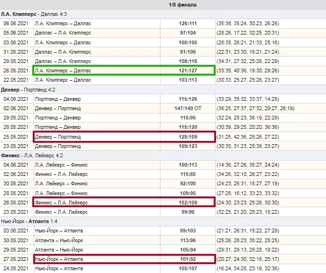This screenshot has width=326, height=273.
Task: Select the quarter scores (33:35, 40:36, 19:30, 29:26)
Action: tap(248, 70)
